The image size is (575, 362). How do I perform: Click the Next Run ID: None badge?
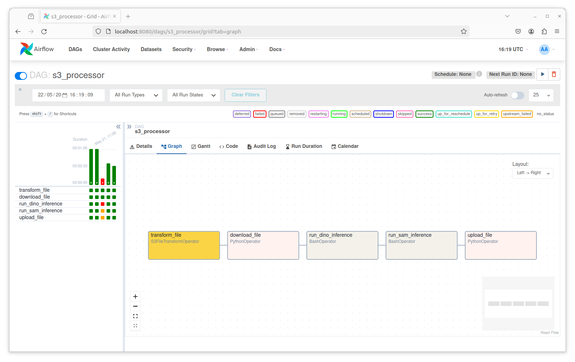pos(511,74)
